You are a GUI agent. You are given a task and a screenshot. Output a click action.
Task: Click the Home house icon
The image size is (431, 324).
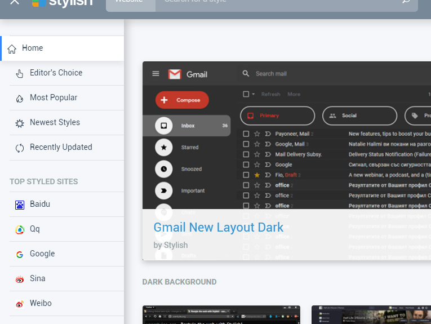(12, 49)
